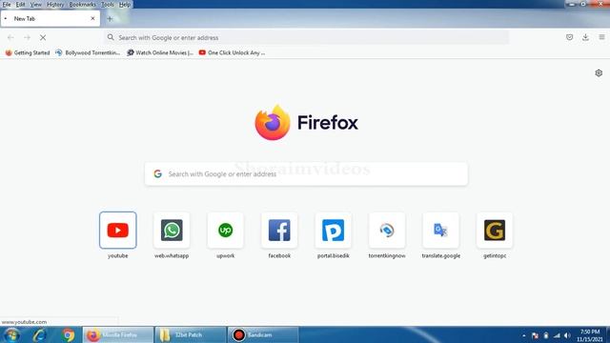Launch Internet Explorer from the taskbar

point(40,334)
